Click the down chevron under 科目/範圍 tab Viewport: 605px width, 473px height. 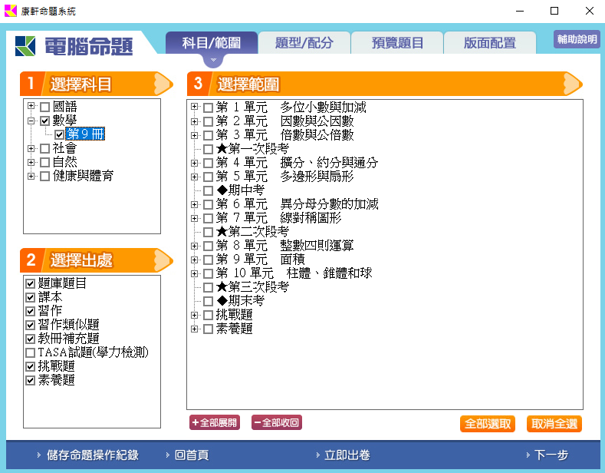(x=213, y=59)
